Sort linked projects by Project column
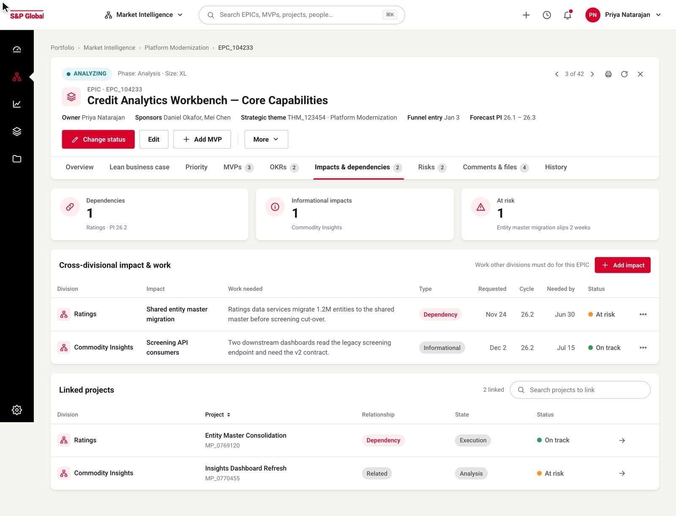The image size is (676, 516). coord(218,415)
